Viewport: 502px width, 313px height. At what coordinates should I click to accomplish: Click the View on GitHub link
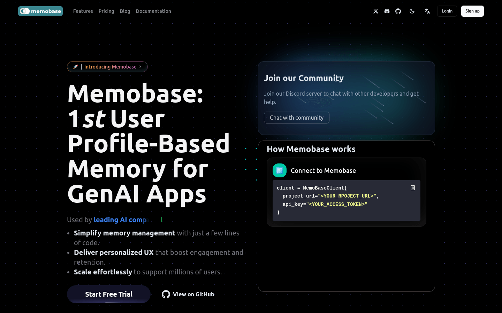click(188, 294)
